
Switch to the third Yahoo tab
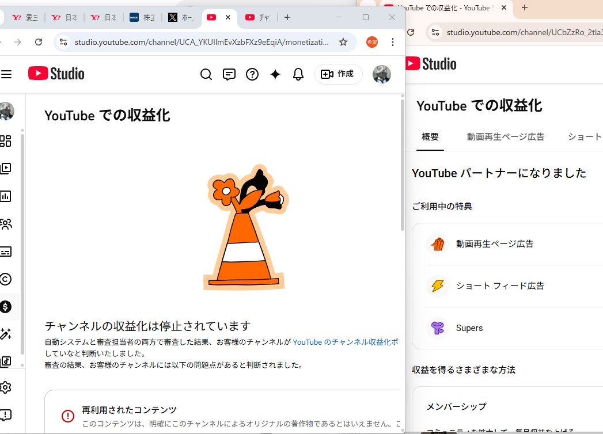click(x=104, y=17)
